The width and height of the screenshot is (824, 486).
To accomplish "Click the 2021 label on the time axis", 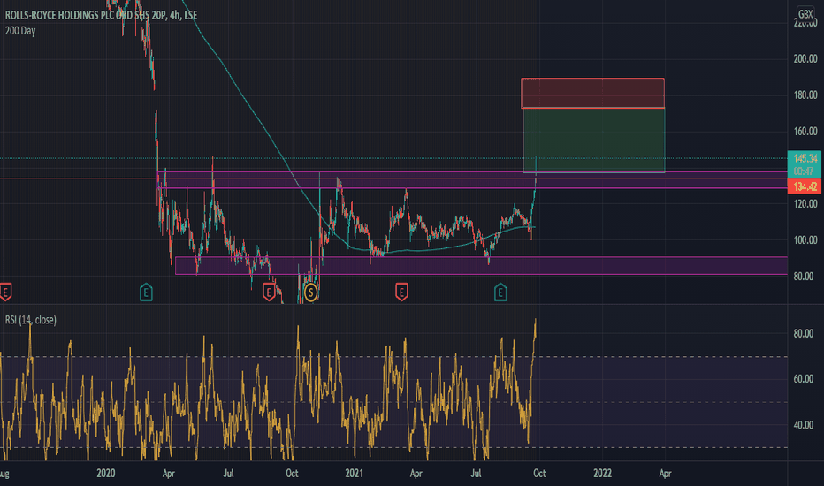I will [355, 474].
